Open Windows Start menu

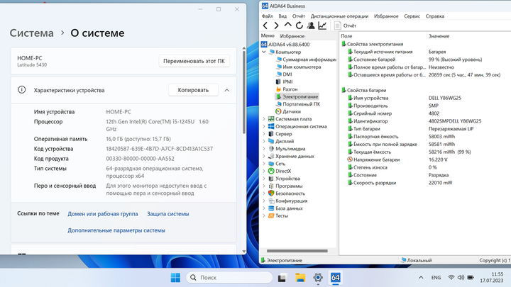coord(175,278)
